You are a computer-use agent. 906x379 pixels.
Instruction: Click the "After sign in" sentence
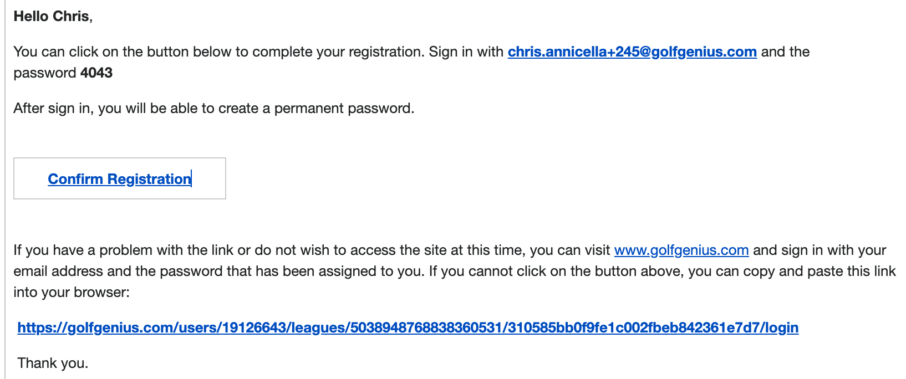(214, 108)
